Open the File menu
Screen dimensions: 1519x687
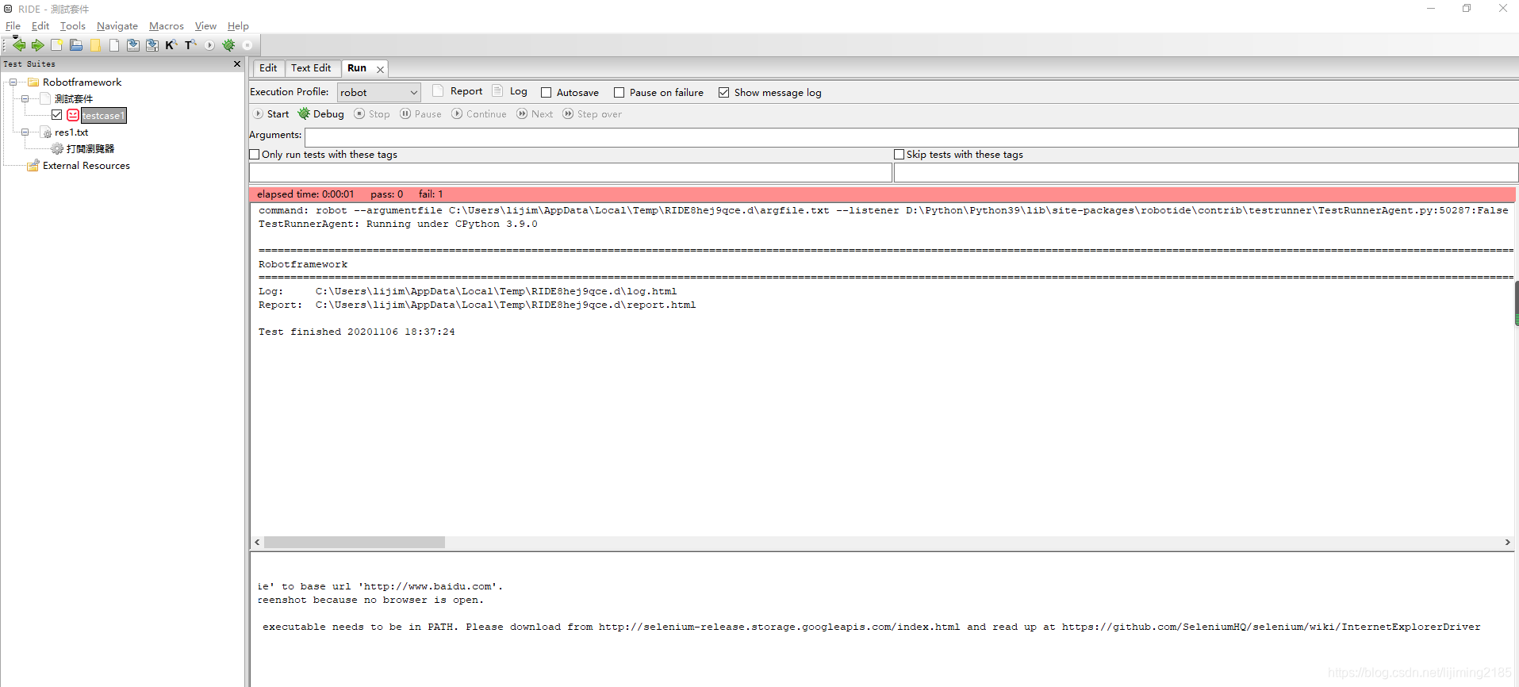point(13,26)
